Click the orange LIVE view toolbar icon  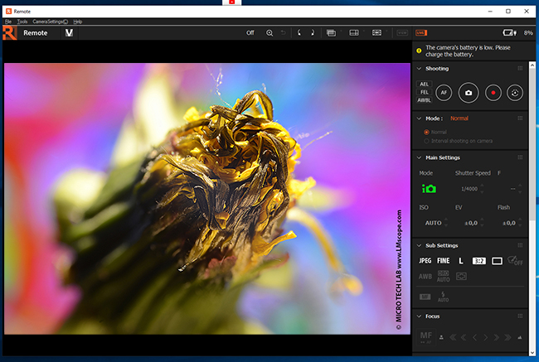420,33
